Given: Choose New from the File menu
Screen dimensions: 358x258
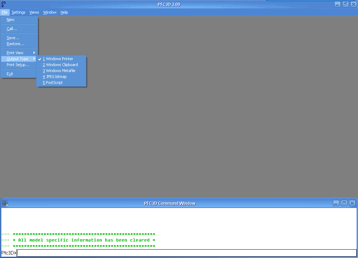Looking at the screenshot, I should pos(19,20).
